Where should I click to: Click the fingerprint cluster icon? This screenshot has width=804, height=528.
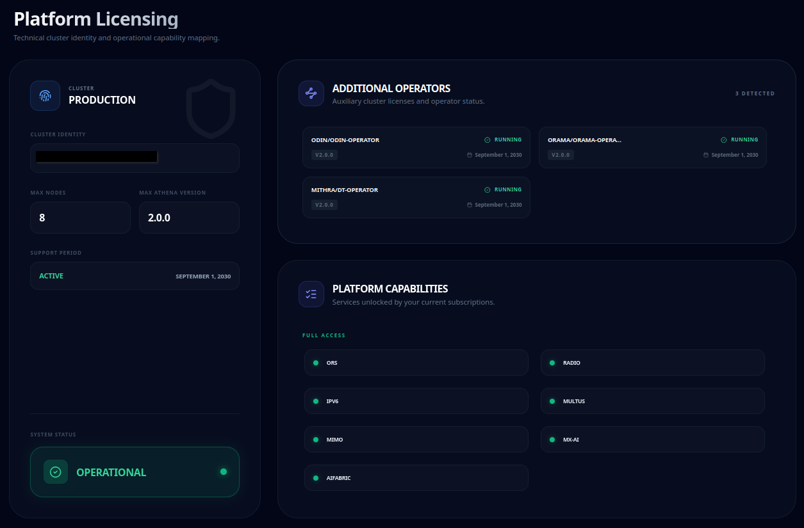click(45, 95)
